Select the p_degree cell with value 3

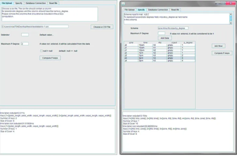click(x=188, y=58)
